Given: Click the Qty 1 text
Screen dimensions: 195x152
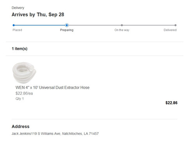Looking at the screenshot, I should [19, 99].
